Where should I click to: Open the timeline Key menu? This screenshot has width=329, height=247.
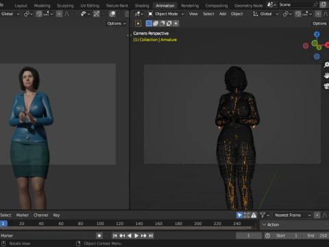(x=56, y=215)
